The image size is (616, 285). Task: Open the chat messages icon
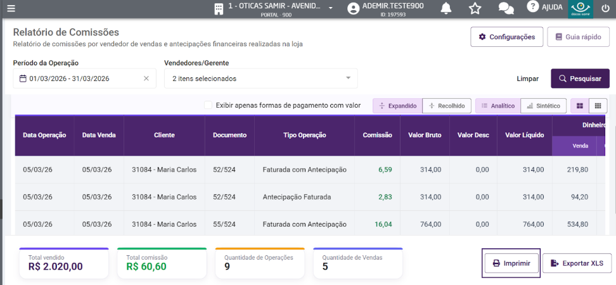(506, 8)
